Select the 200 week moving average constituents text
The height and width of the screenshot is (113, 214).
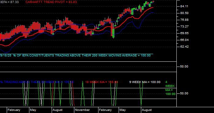tap(75, 56)
